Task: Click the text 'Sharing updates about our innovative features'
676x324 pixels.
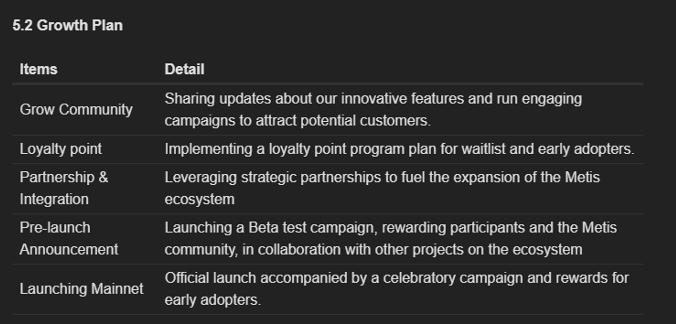Action: [x=314, y=99]
